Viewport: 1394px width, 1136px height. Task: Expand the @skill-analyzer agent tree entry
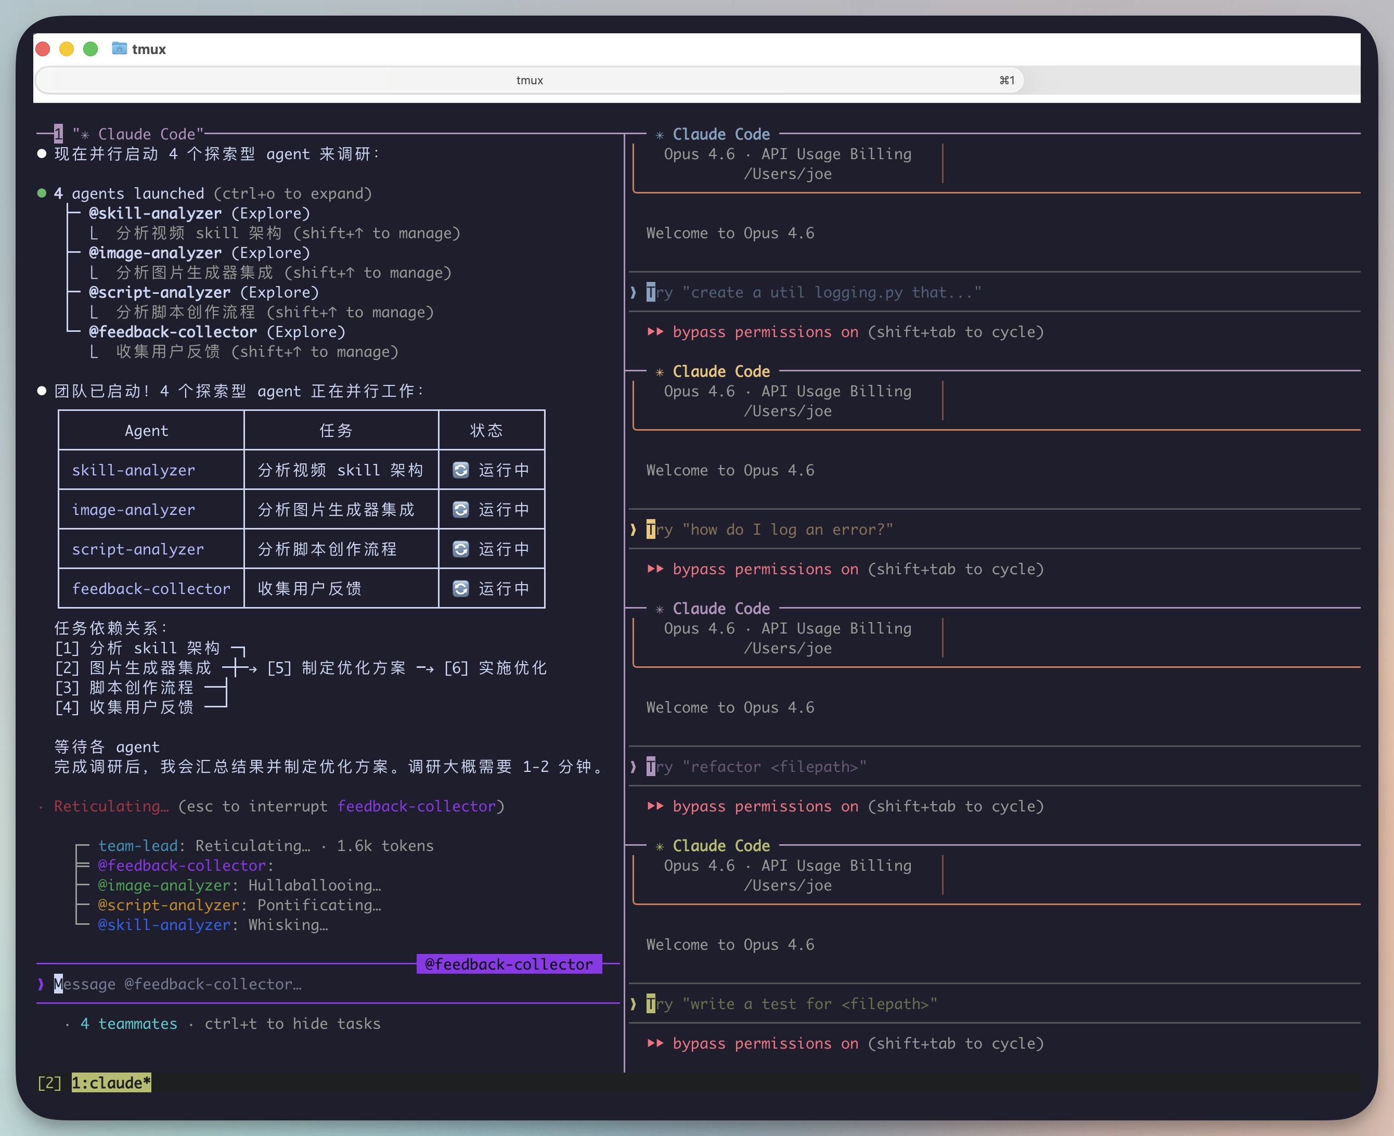click(155, 213)
